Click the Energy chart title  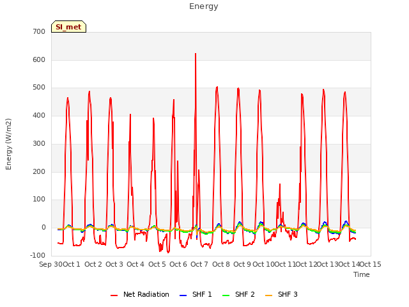click(x=204, y=6)
